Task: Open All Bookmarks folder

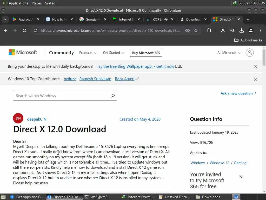Action: [248, 40]
